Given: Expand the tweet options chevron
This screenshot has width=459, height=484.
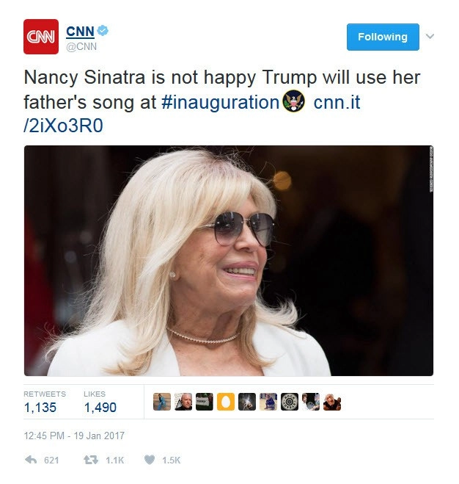Looking at the screenshot, I should click(430, 36).
